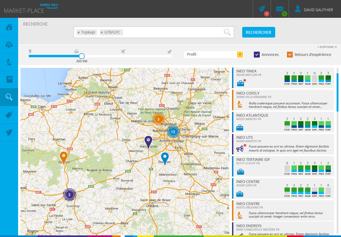Remove the GTB/GTC search tag
Image resolution: width=341 pixels, height=237 pixels.
(x=102, y=32)
